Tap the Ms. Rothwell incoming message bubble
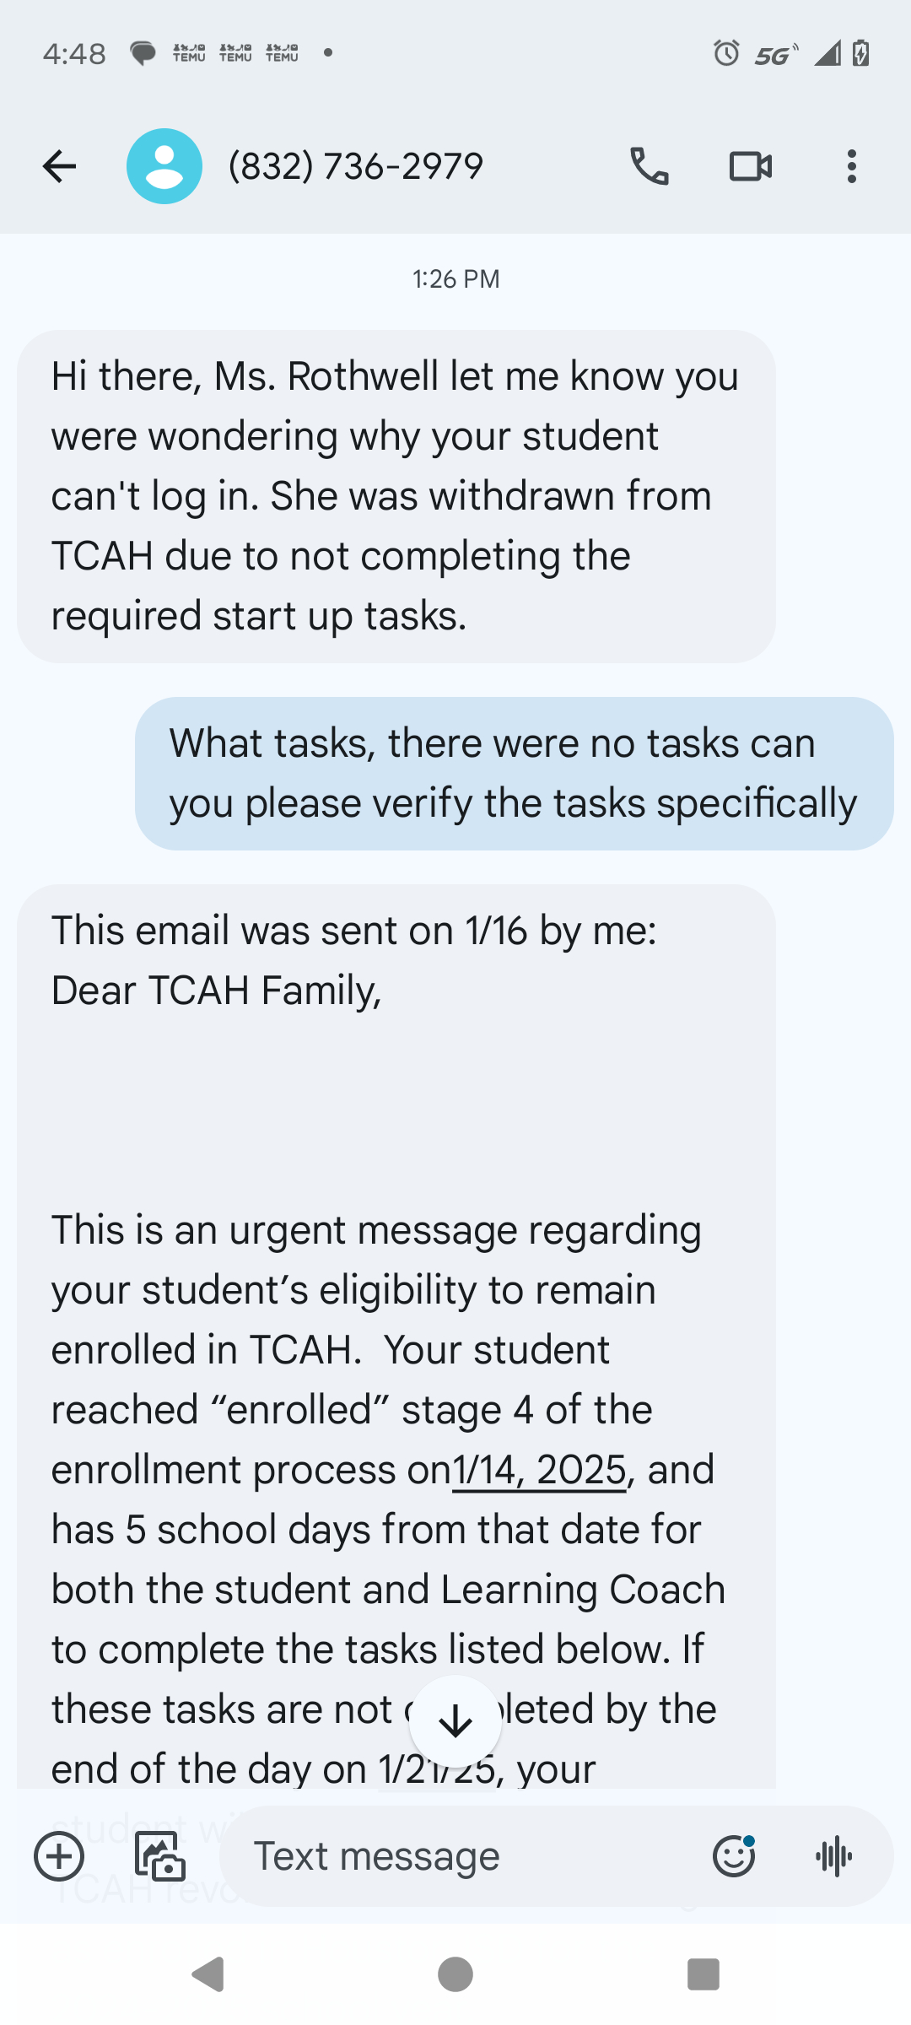The width and height of the screenshot is (911, 2025). tap(396, 496)
